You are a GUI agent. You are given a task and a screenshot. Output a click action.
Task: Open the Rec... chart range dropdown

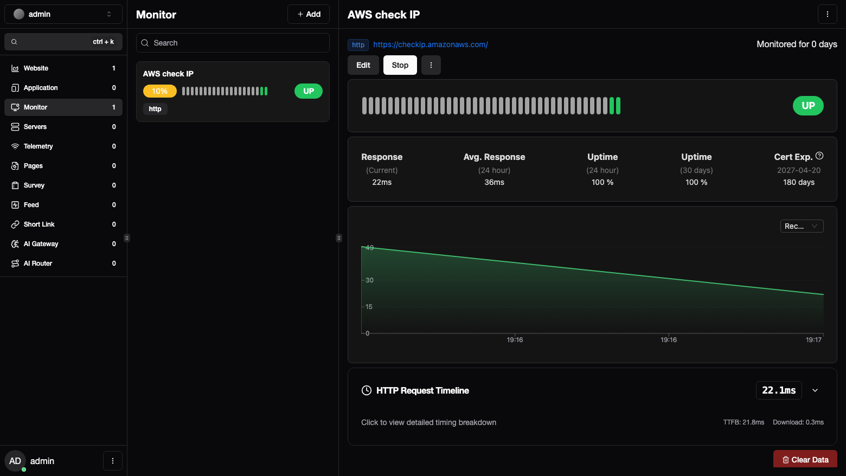(x=802, y=226)
